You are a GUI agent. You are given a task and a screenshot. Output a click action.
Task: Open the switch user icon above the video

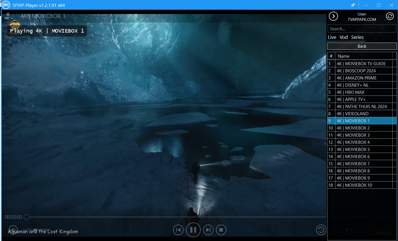pos(9,16)
